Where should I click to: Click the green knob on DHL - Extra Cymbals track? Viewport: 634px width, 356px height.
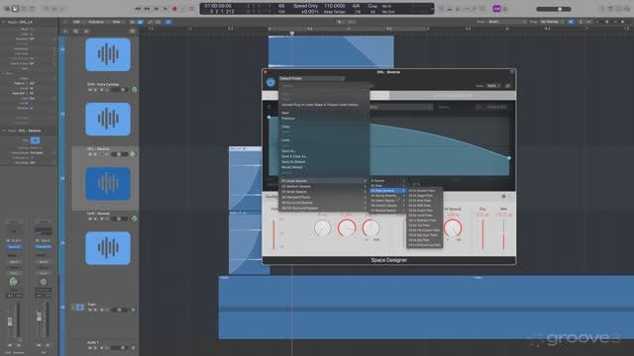(x=134, y=90)
